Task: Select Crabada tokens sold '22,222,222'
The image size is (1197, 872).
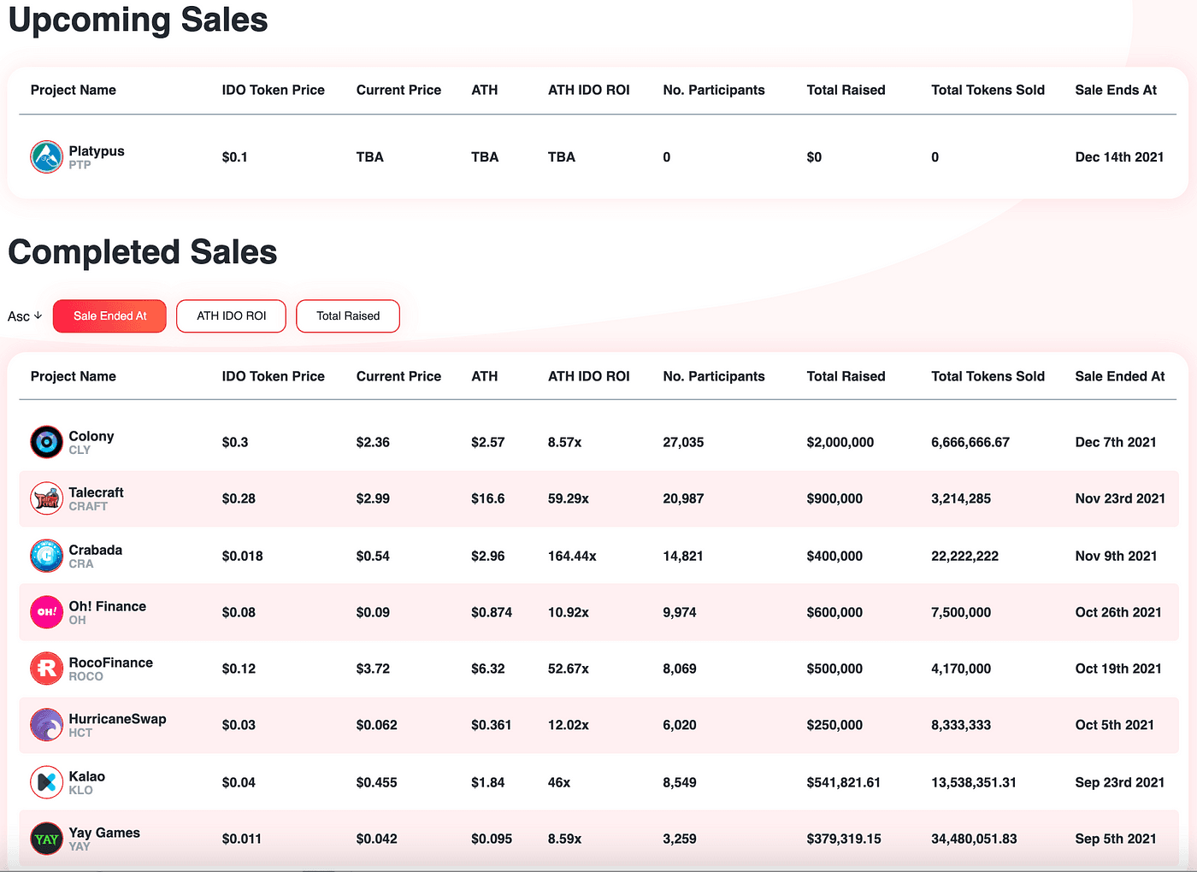Action: [x=965, y=556]
